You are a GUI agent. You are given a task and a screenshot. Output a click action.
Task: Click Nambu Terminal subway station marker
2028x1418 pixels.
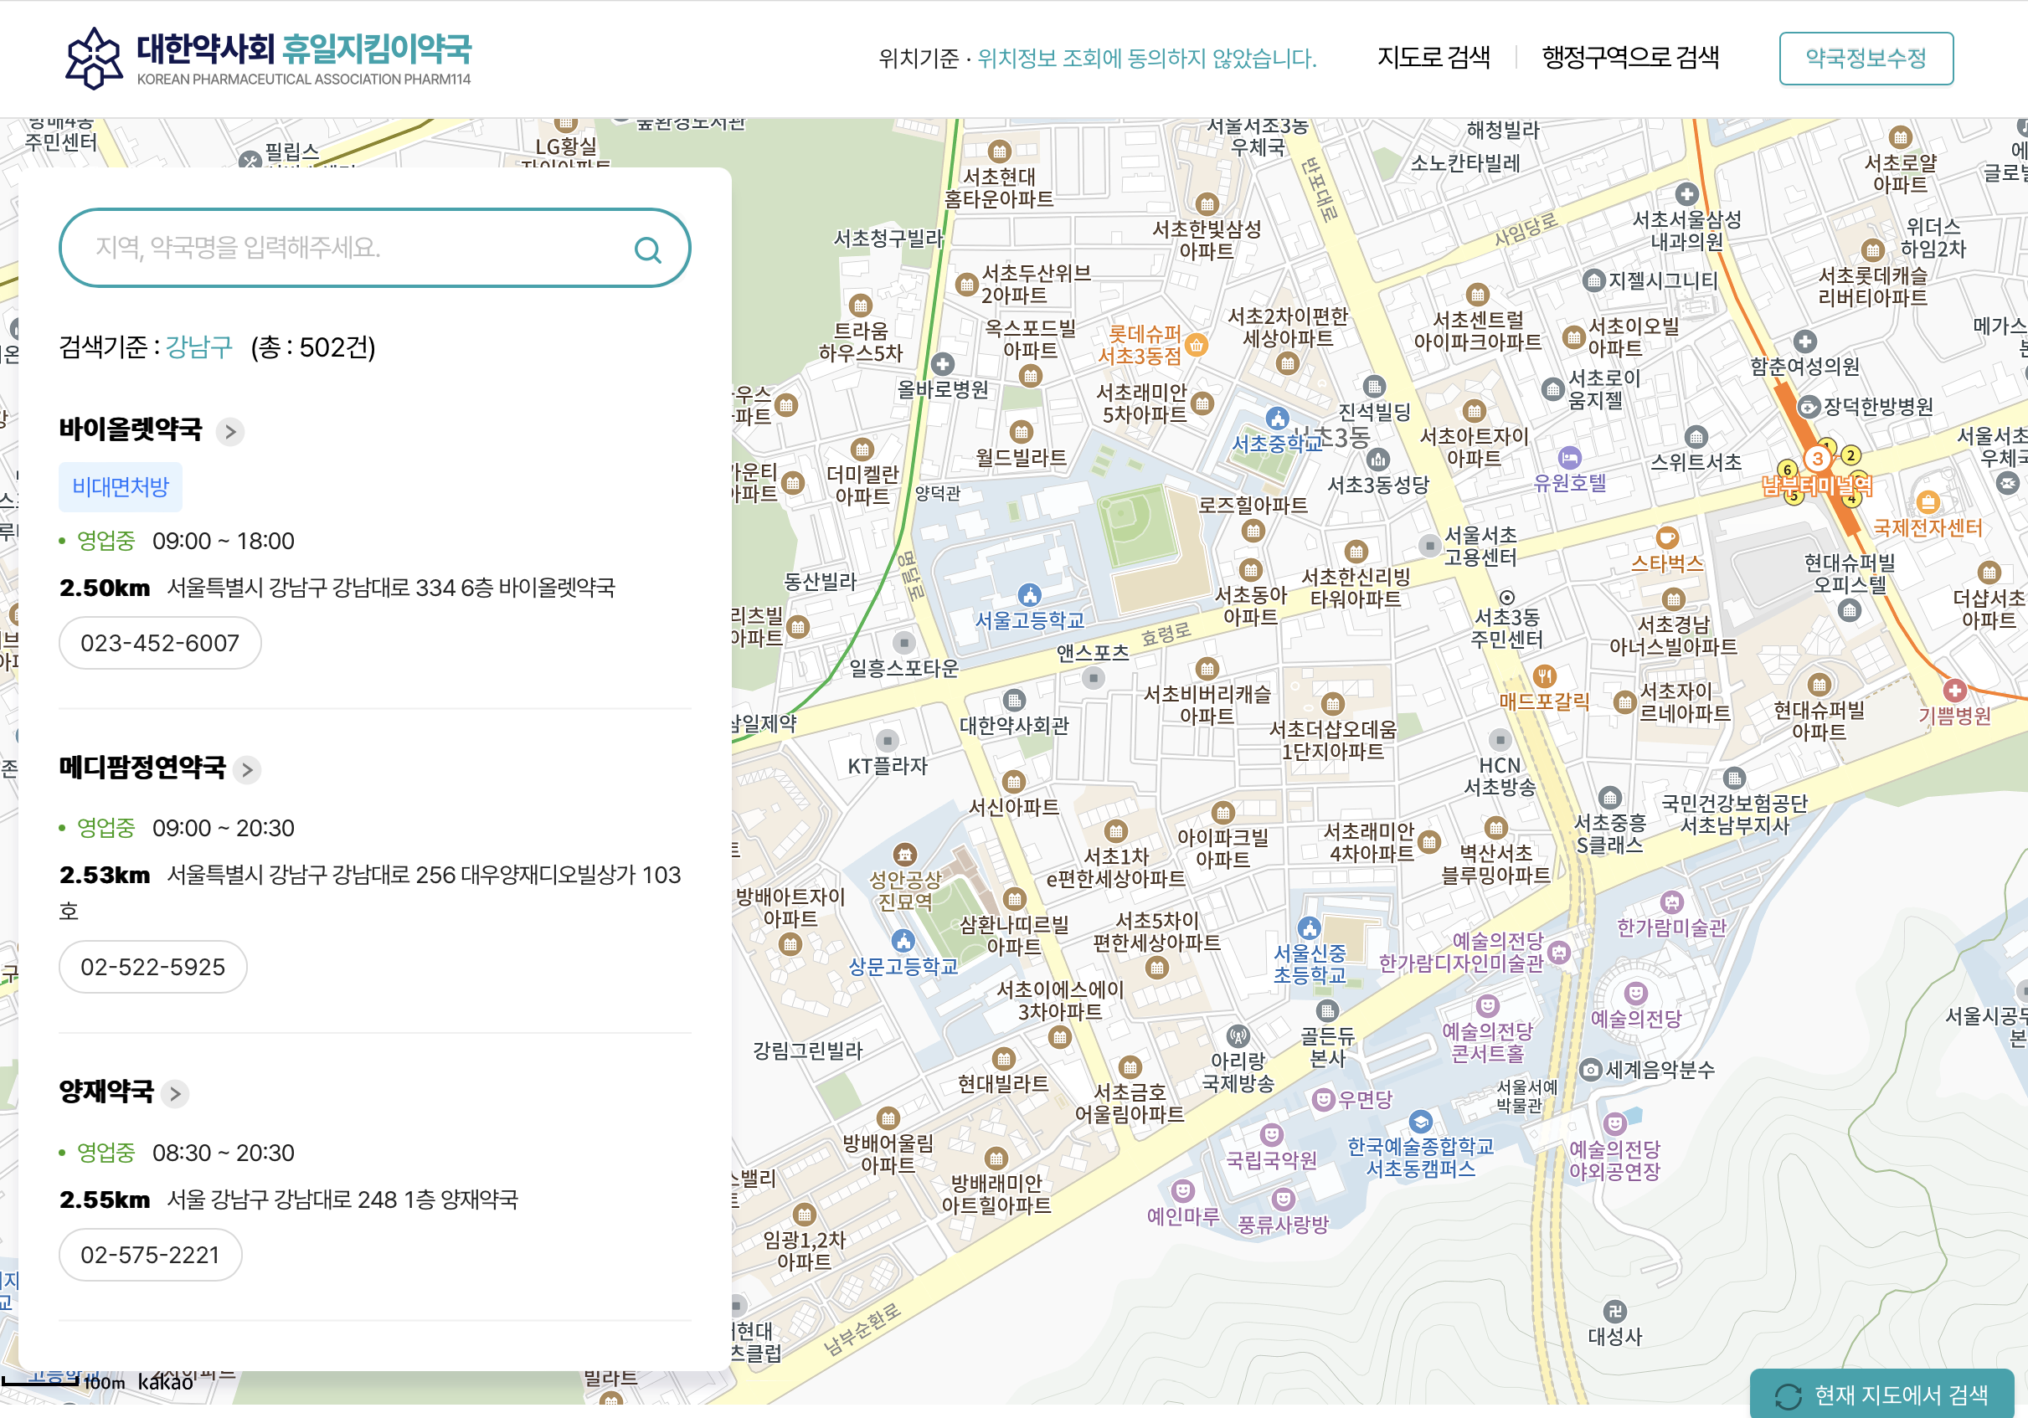pos(1816,458)
